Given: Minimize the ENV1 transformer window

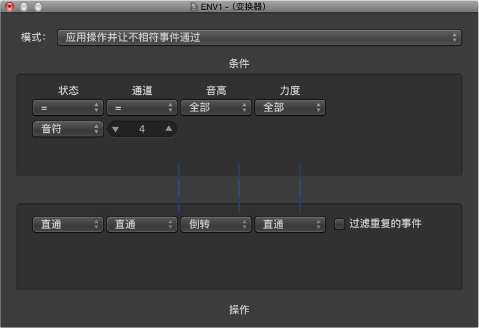Looking at the screenshot, I should tap(24, 6).
